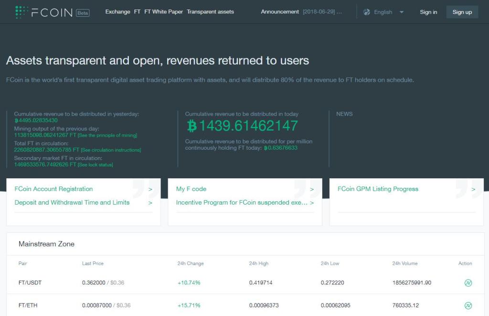Open Transparent assets in navigation
Screen dimensions: 489x316
point(210,12)
